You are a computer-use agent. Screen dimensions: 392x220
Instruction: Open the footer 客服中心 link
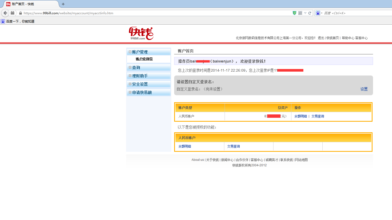tap(257, 160)
